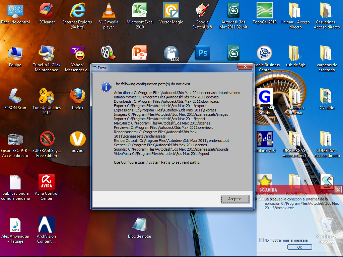Select the PowerPoint icon above the dialog

(x=139, y=53)
